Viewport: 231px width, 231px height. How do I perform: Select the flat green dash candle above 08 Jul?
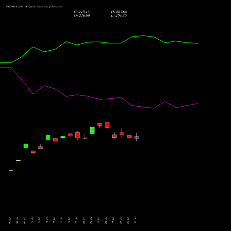18,160
